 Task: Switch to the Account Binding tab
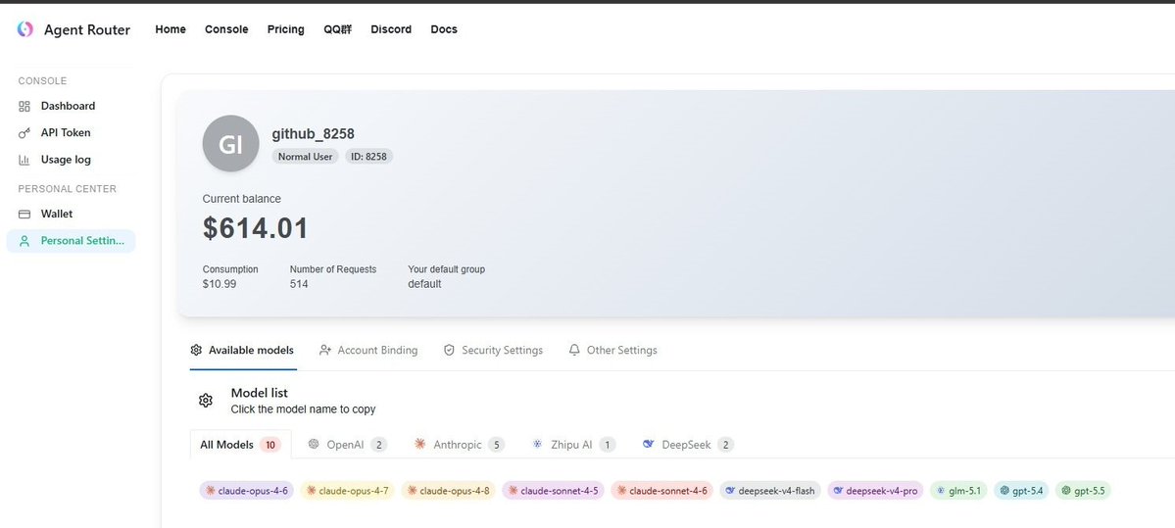pyautogui.click(x=368, y=350)
